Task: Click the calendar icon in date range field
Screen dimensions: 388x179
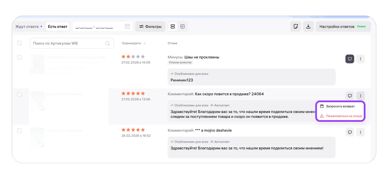Action: (127, 27)
